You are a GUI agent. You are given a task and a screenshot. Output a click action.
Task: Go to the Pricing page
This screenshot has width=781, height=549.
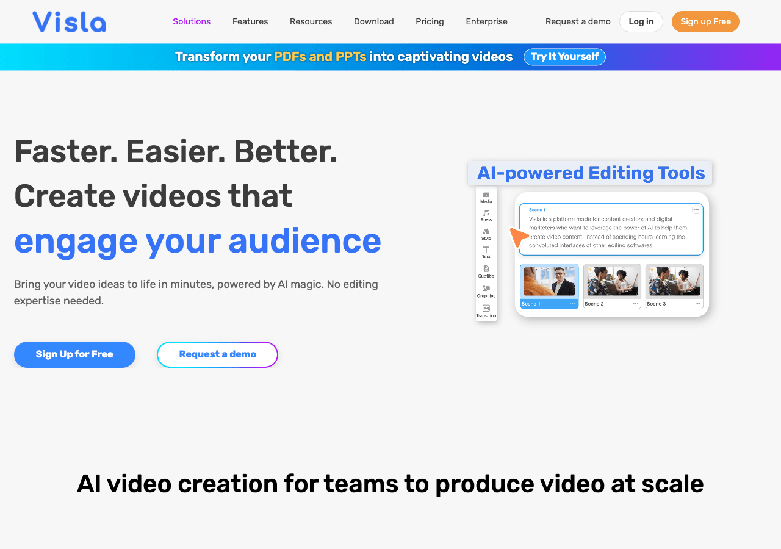pyautogui.click(x=430, y=21)
